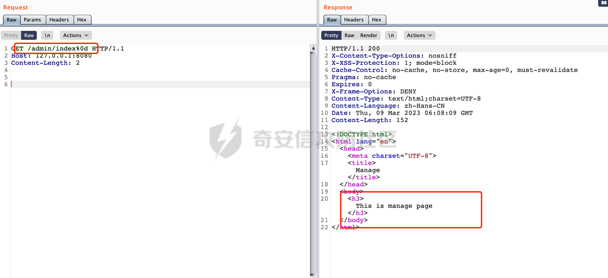Select the Response Headers tab
This screenshot has width=608, height=278.
click(x=354, y=20)
